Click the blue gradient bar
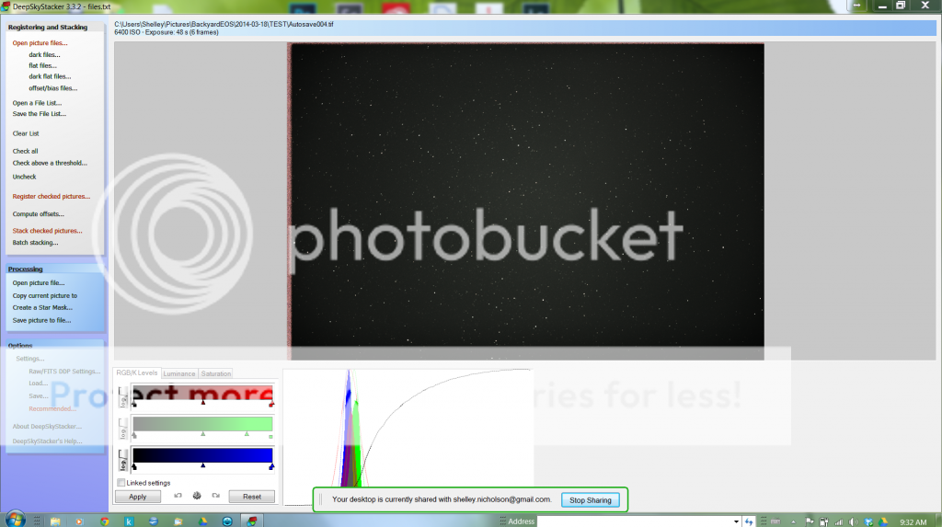Screen dimensions: 942x527 pyautogui.click(x=202, y=455)
